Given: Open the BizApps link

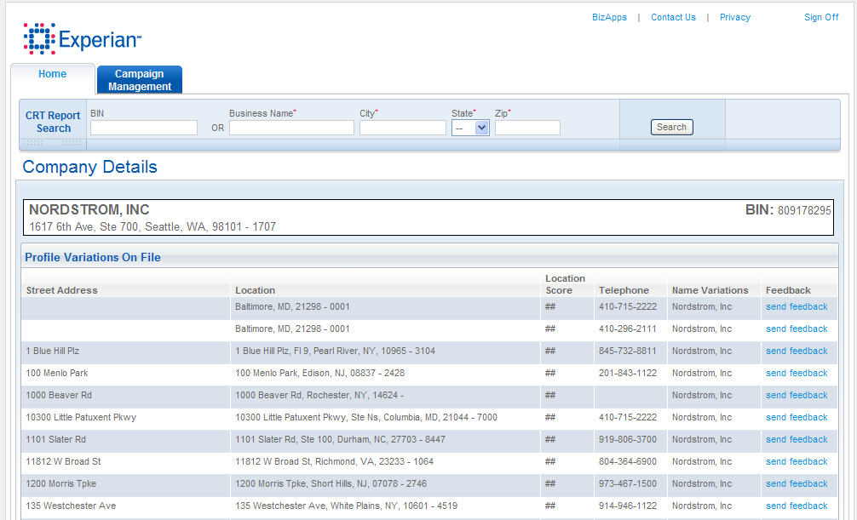Looking at the screenshot, I should point(609,17).
